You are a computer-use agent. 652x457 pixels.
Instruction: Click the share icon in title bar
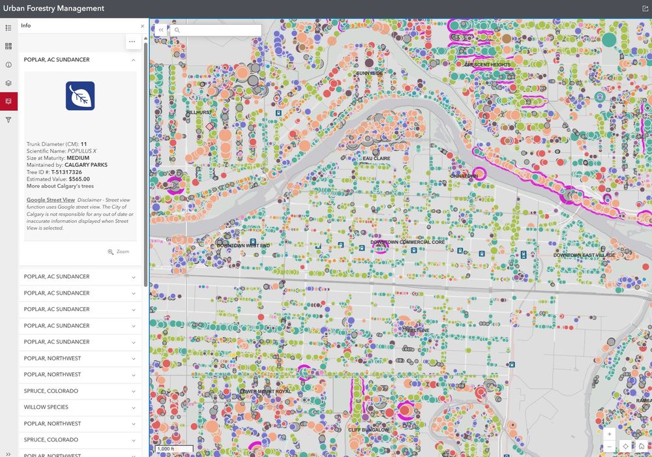click(x=645, y=8)
